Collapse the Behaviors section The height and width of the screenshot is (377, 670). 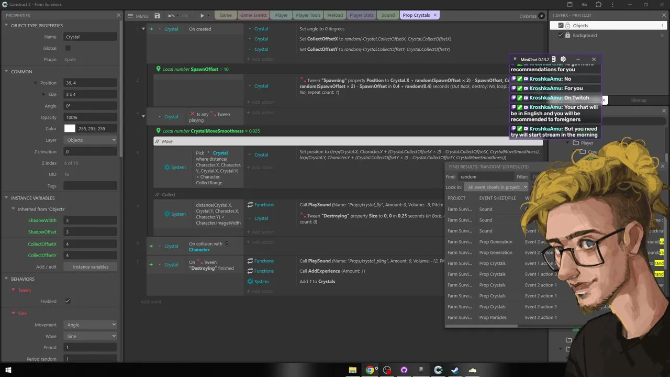click(x=7, y=279)
